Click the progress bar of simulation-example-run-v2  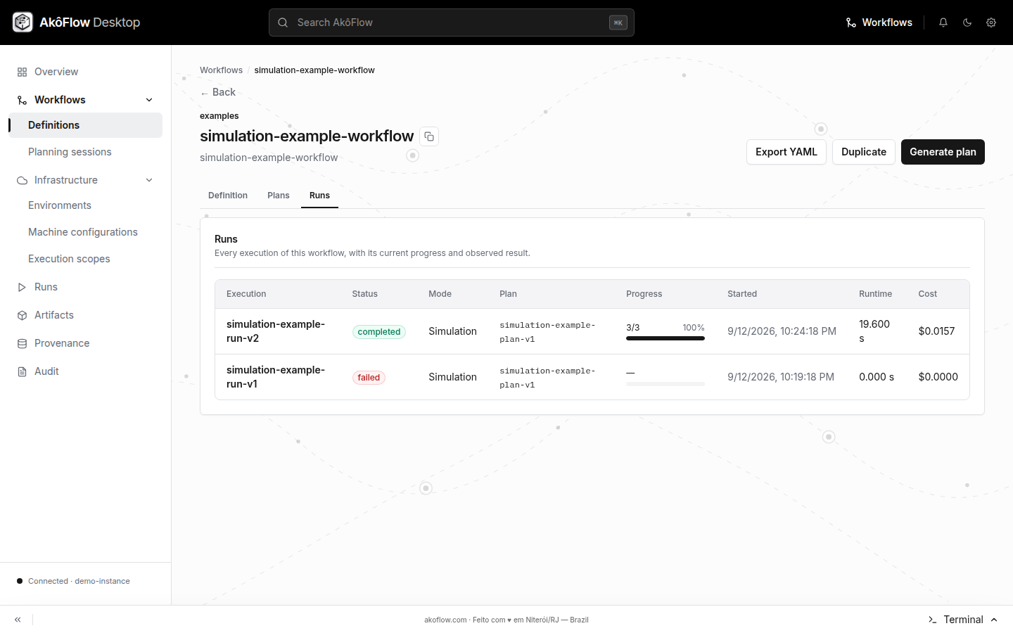pyautogui.click(x=665, y=338)
